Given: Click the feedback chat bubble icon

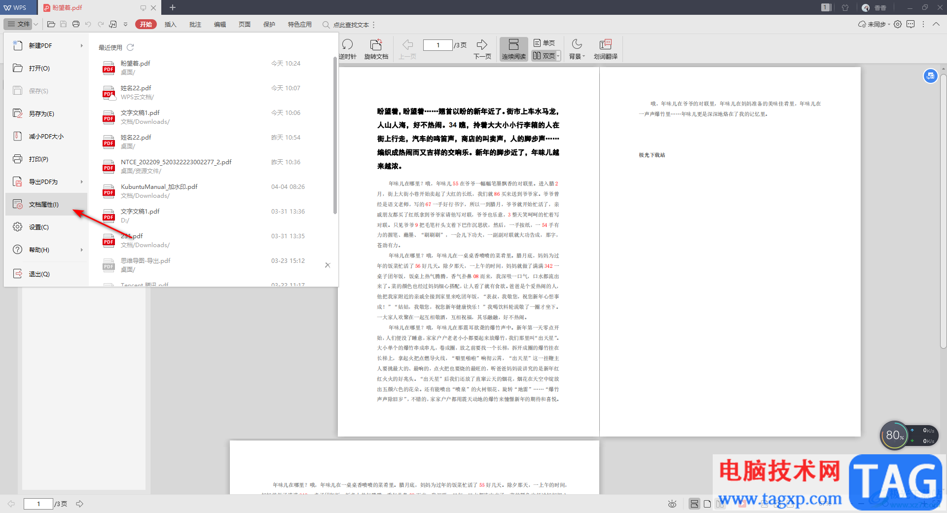Looking at the screenshot, I should (911, 24).
